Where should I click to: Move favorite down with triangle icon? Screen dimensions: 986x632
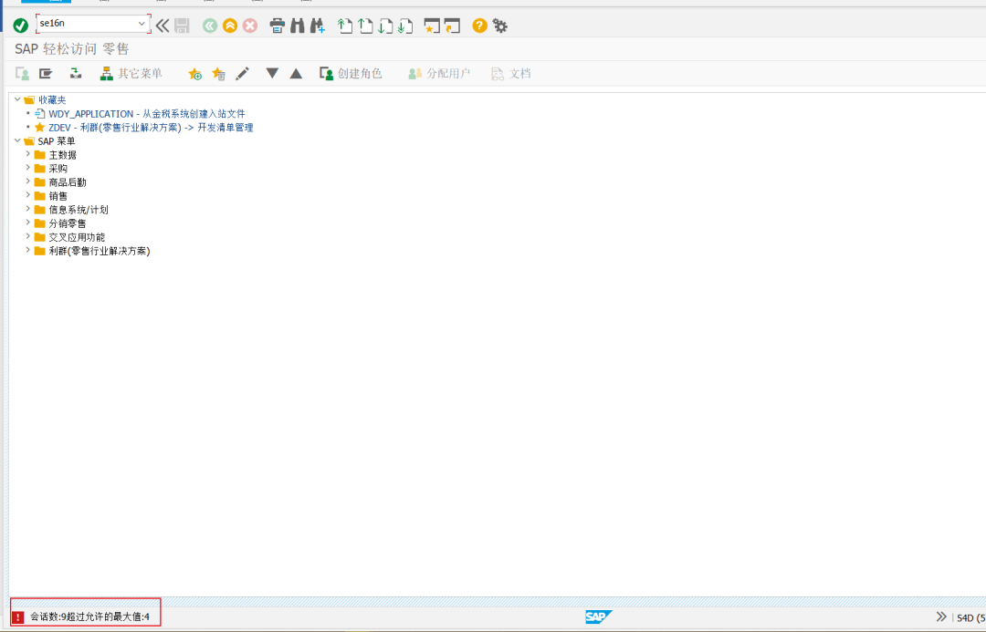(x=272, y=74)
